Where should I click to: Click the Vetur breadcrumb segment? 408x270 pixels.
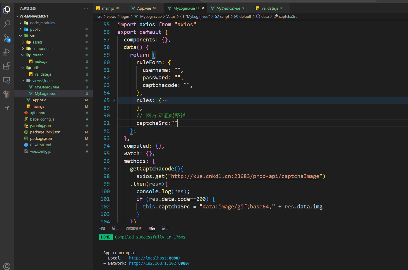point(171,16)
